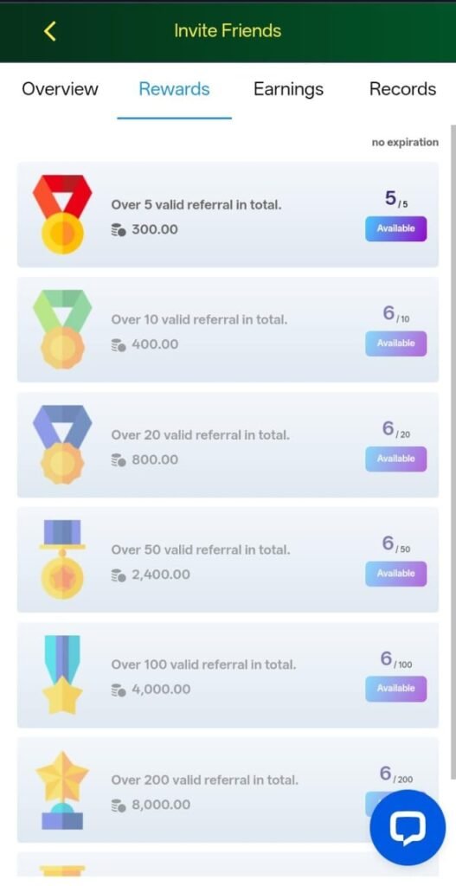Claim the Available 300.00 reward for 5 referrals
456x886 pixels.
[x=395, y=228]
